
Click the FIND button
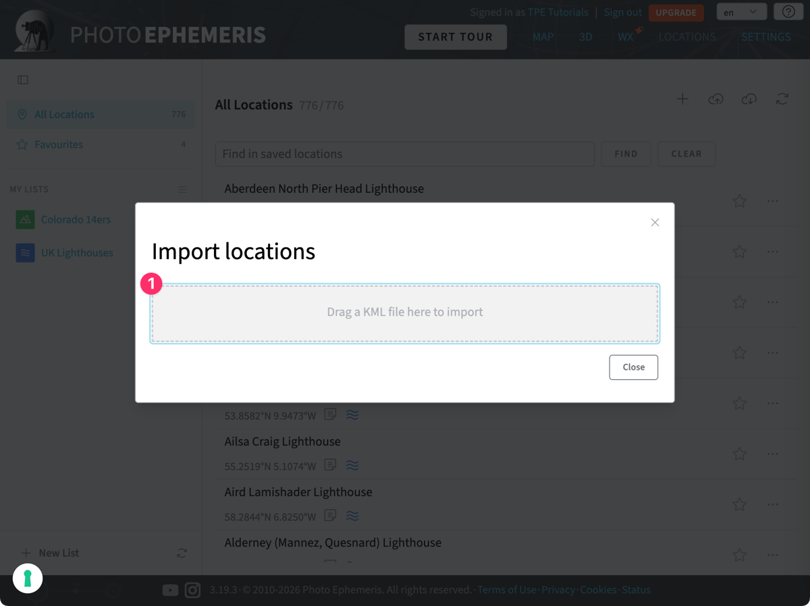[626, 154]
